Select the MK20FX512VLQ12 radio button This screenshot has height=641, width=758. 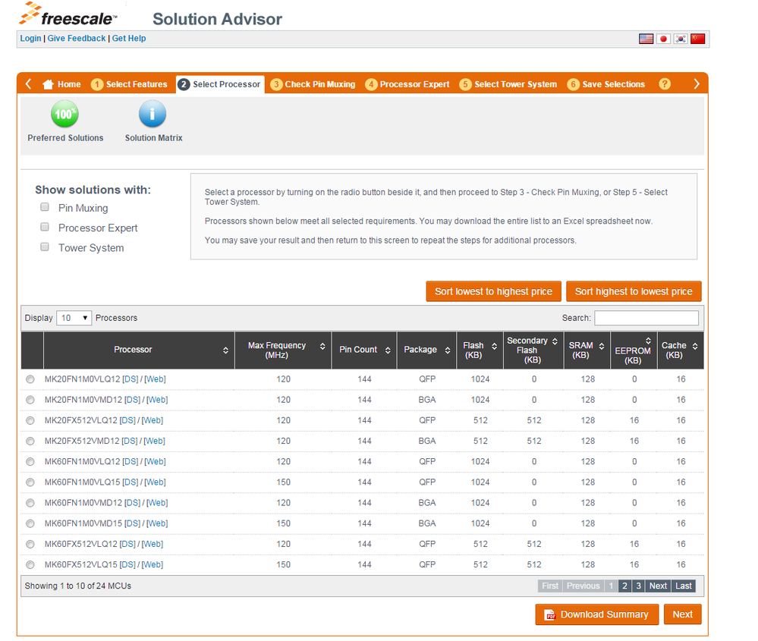click(30, 420)
